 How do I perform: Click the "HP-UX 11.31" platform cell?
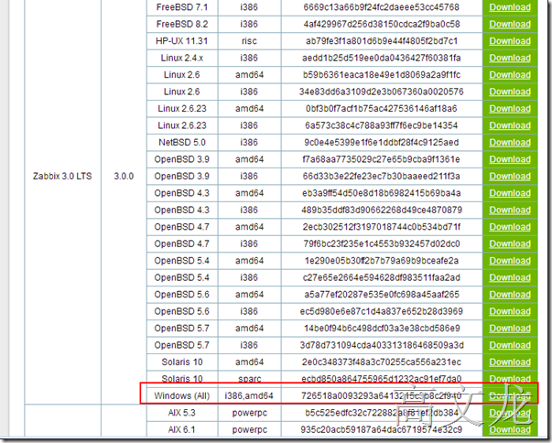click(181, 41)
